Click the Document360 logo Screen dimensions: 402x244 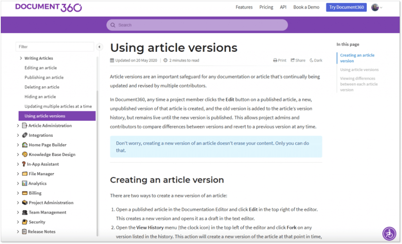point(48,7)
